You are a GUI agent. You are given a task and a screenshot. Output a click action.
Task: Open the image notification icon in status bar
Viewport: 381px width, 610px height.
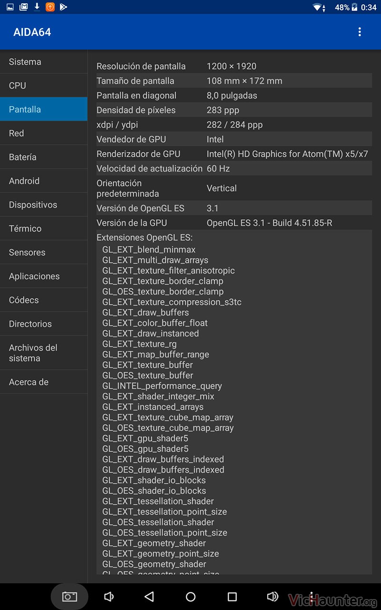pos(10,7)
